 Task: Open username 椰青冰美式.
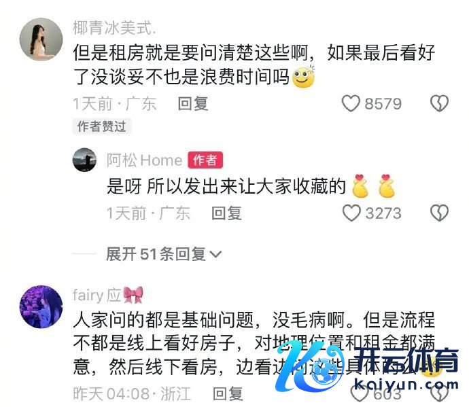[114, 28]
